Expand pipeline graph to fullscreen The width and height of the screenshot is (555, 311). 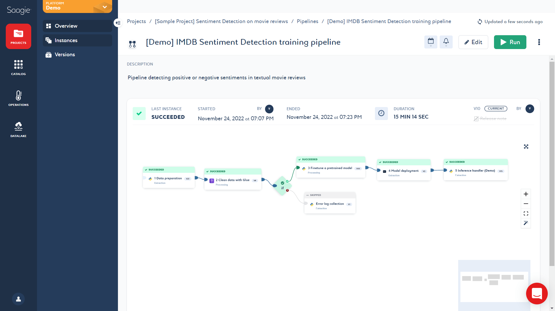click(x=526, y=147)
